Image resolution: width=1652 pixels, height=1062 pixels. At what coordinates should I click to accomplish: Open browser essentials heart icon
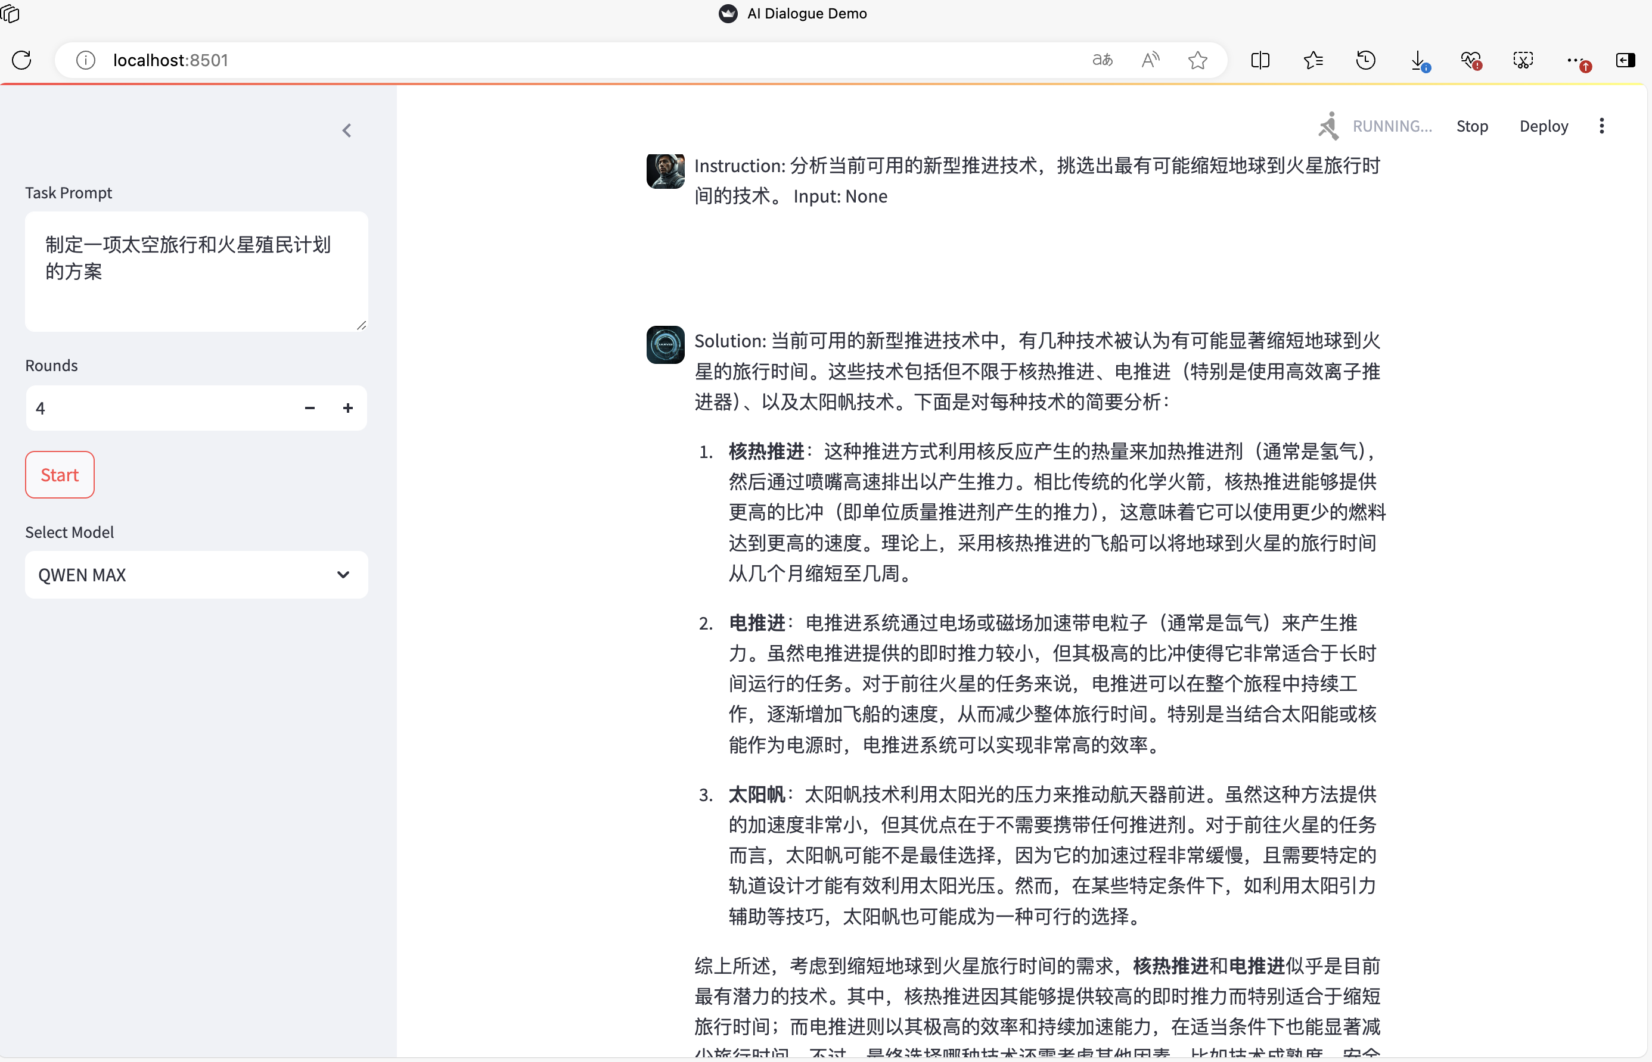coord(1470,60)
